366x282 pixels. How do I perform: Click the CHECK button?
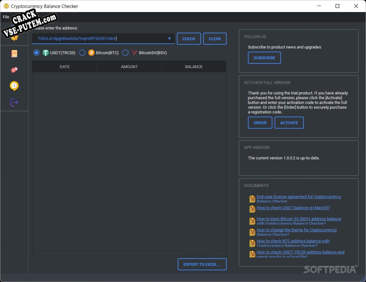(x=189, y=39)
